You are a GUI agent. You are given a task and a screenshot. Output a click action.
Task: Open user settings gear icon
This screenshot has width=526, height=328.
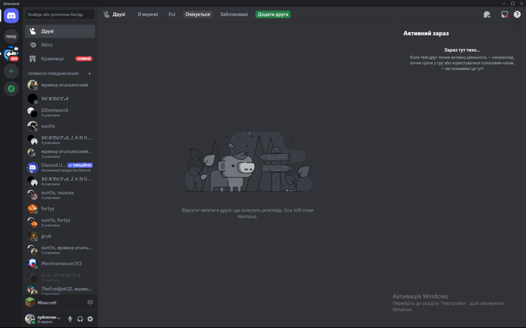coord(90,319)
